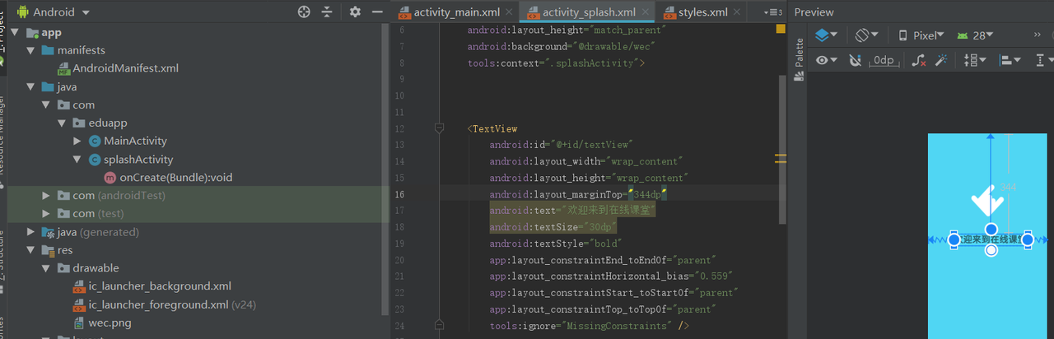The width and height of the screenshot is (1054, 339).
Task: Click the scroll-from-source target icon
Action: 304,12
